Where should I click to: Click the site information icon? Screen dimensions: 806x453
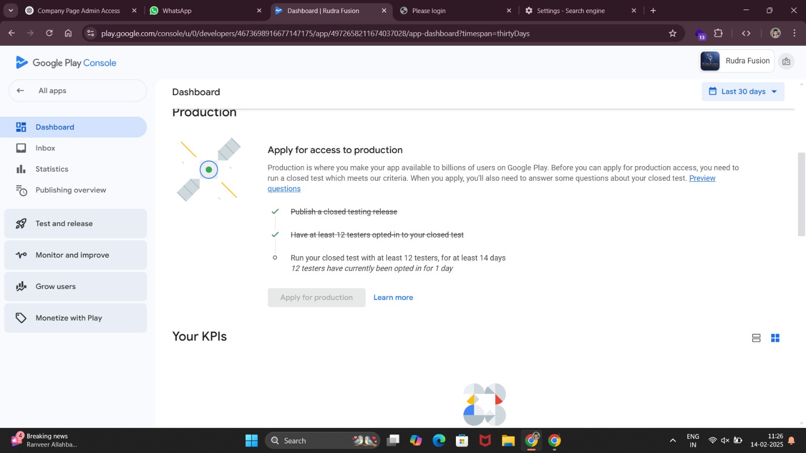tap(91, 33)
